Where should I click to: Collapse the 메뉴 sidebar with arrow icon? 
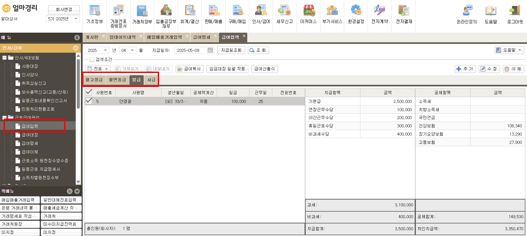coord(77,38)
